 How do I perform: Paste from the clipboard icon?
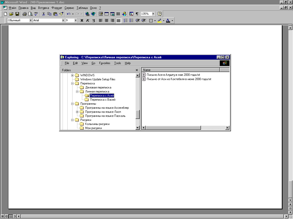(x=55, y=14)
